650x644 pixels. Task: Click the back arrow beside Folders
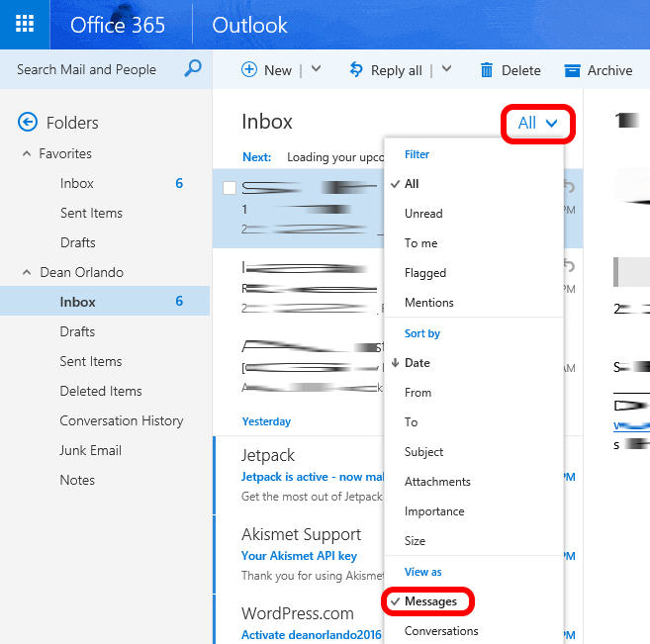point(28,123)
